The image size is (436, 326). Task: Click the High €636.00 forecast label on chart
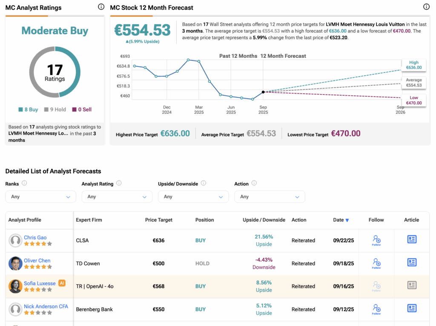click(x=414, y=65)
